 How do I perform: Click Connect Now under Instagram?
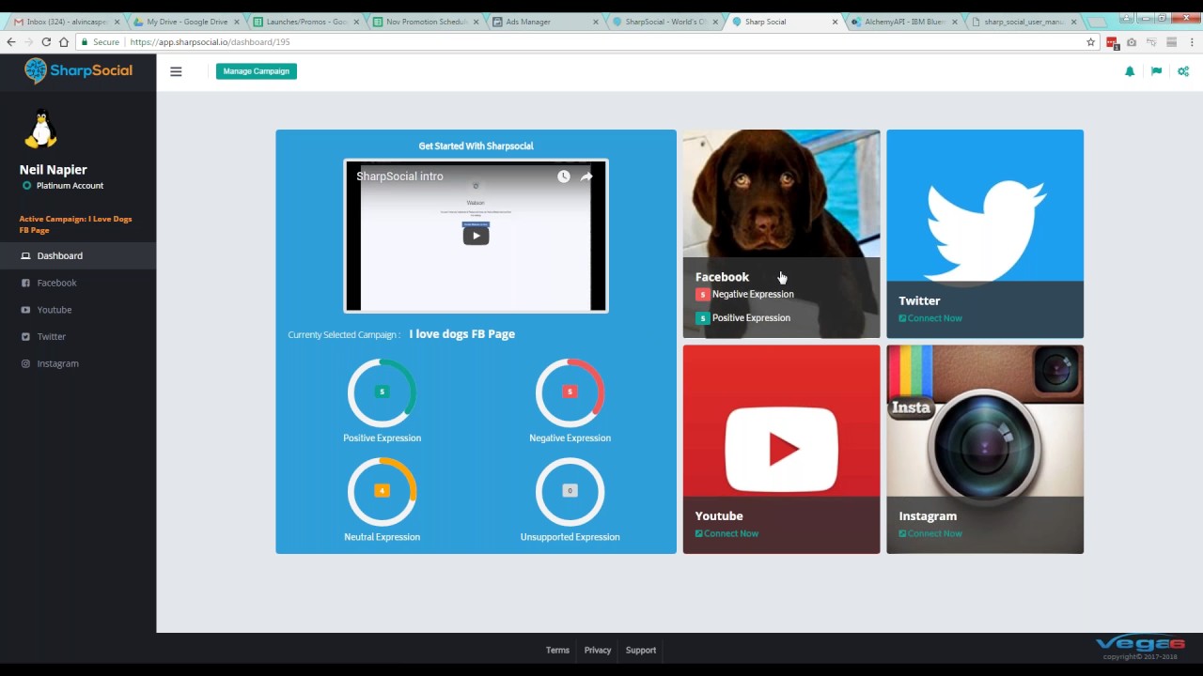[x=930, y=533]
